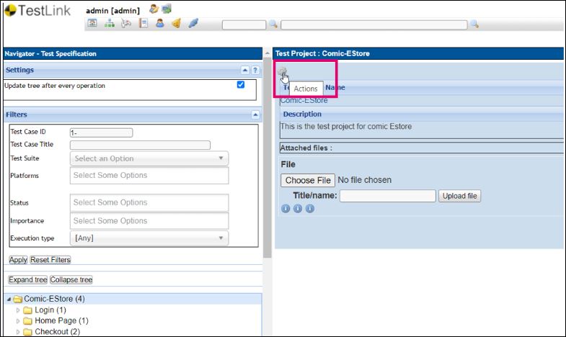The width and height of the screenshot is (566, 337).
Task: Click the Upload file button
Action: click(x=459, y=196)
